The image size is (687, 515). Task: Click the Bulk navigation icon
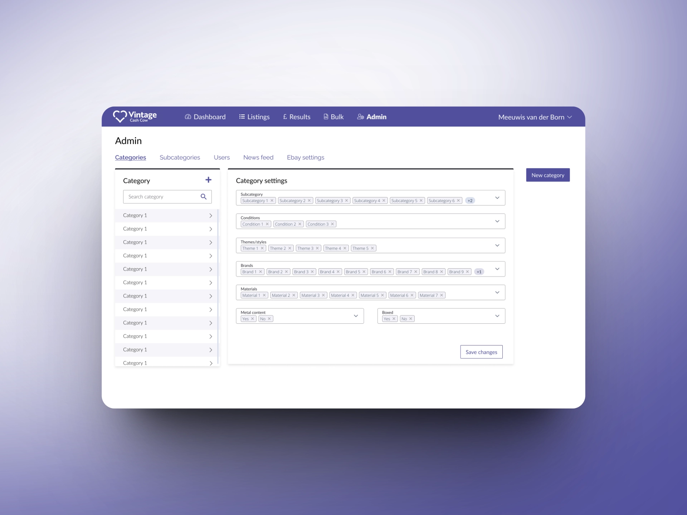click(x=325, y=116)
